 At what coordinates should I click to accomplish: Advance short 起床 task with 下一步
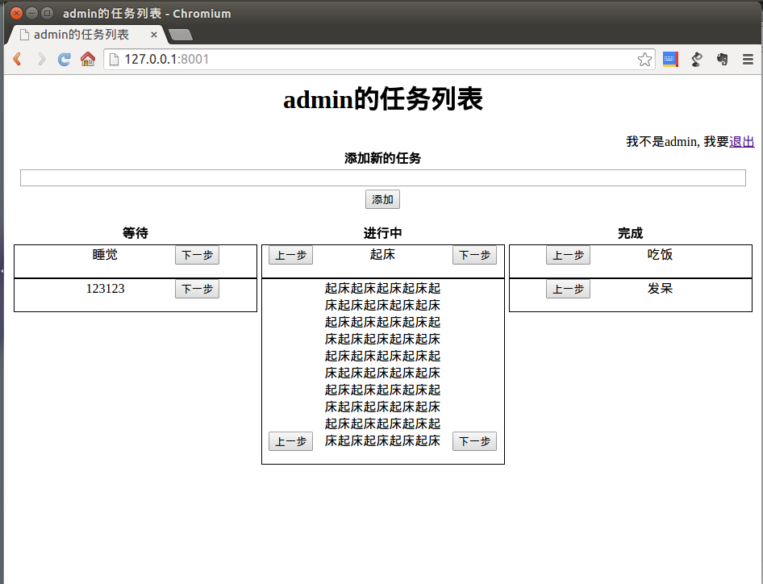[x=474, y=255]
